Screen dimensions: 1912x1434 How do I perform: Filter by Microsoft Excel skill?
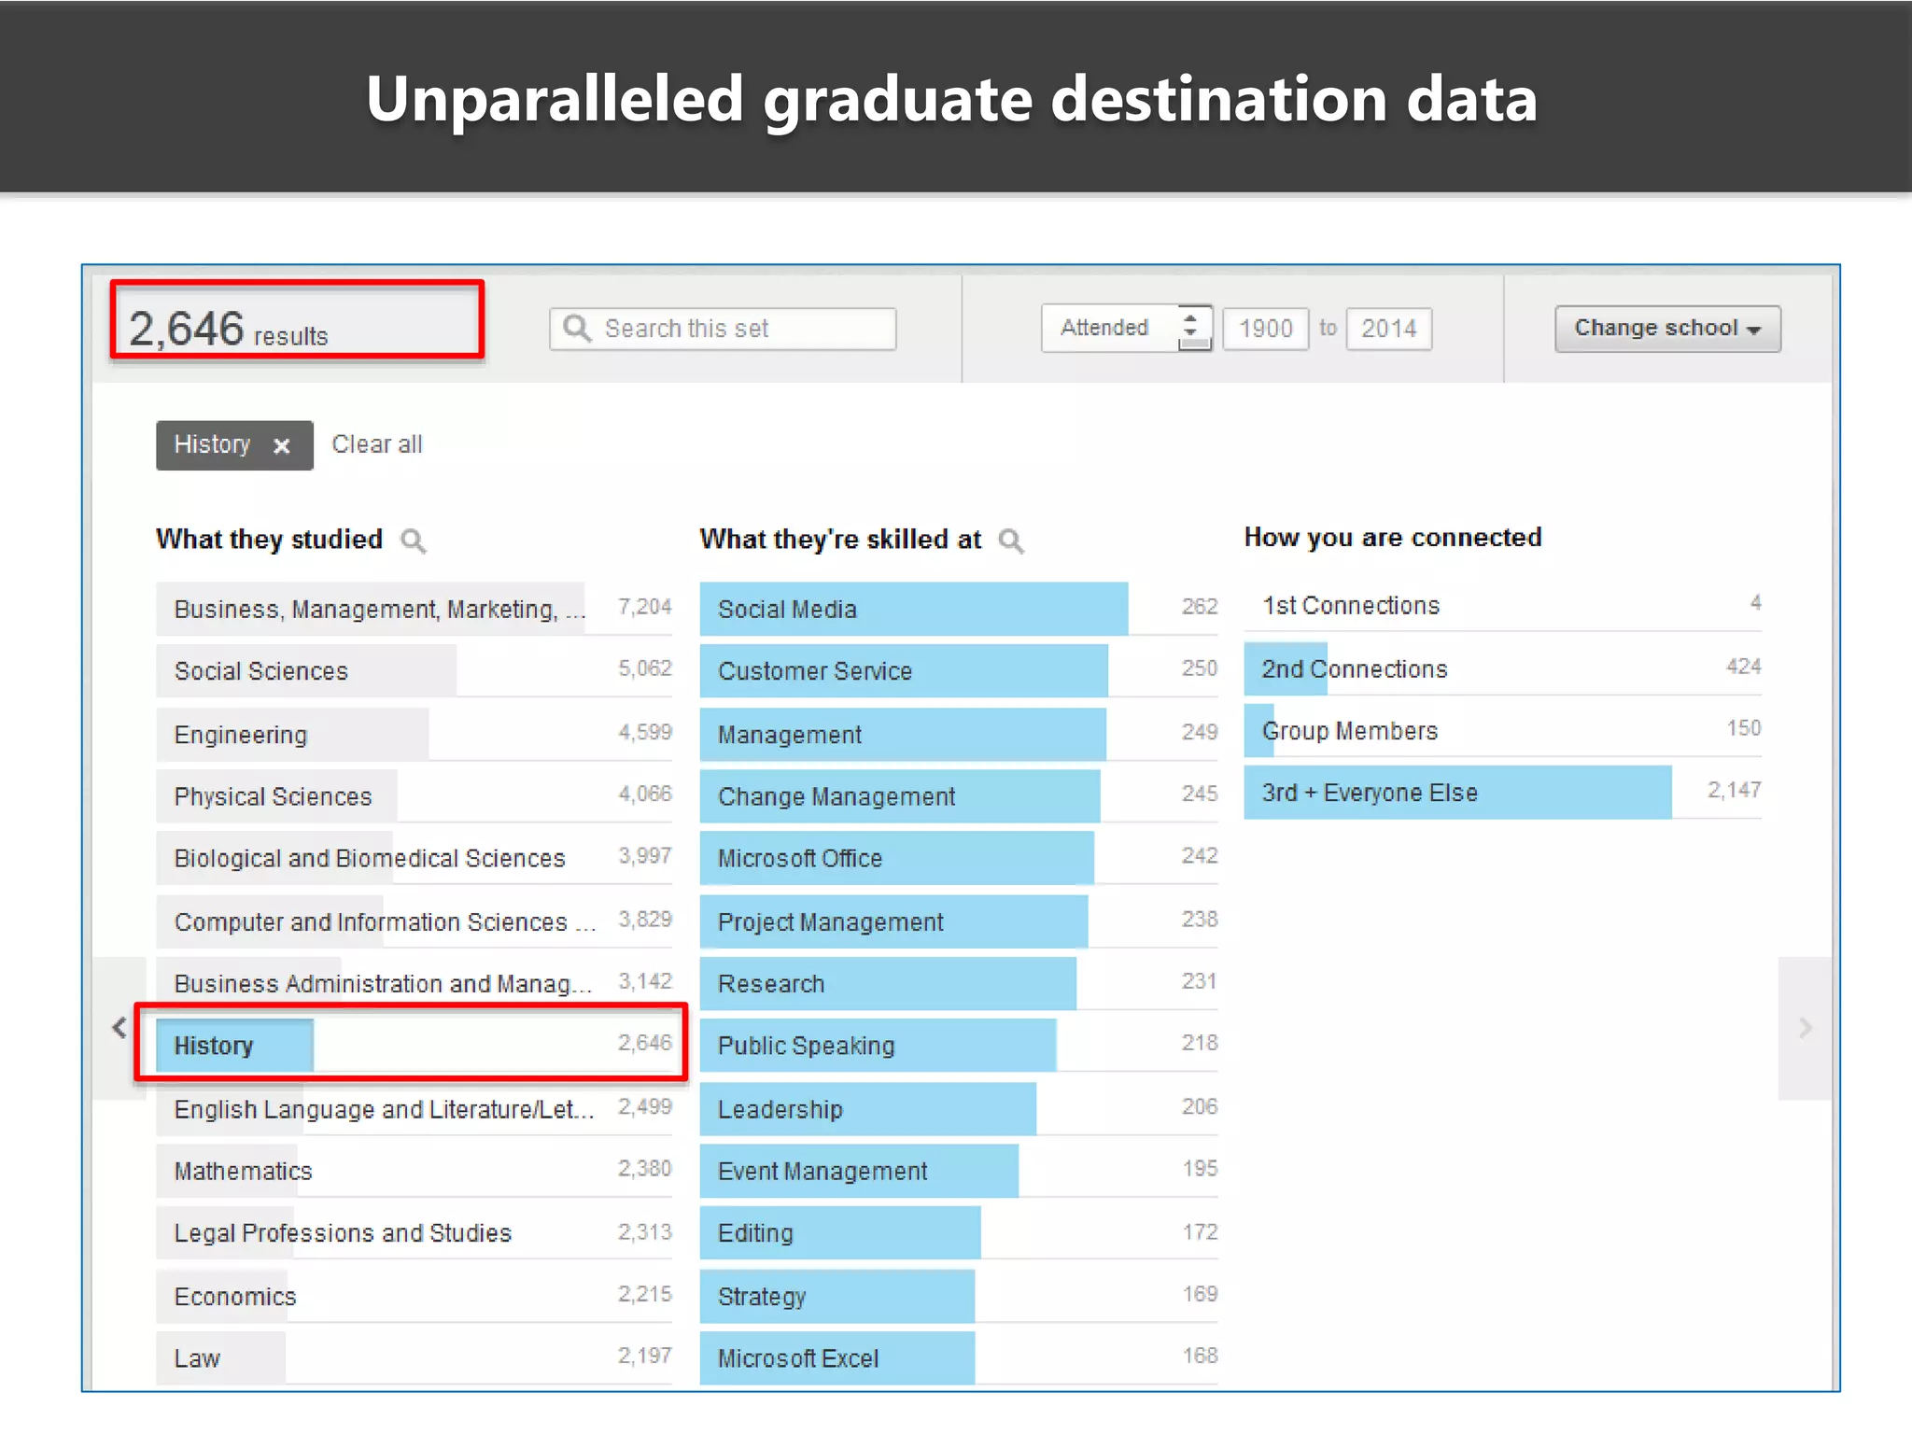[959, 1357]
